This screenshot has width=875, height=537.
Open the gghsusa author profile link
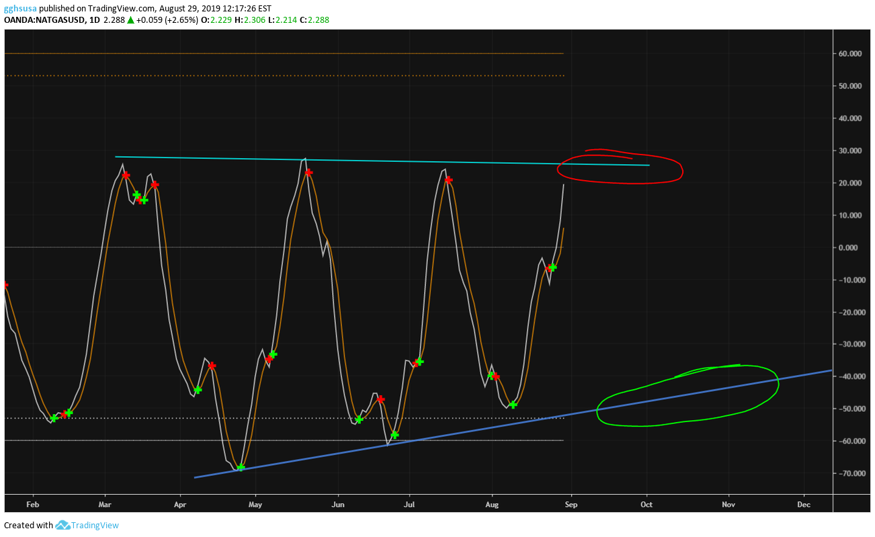point(20,9)
